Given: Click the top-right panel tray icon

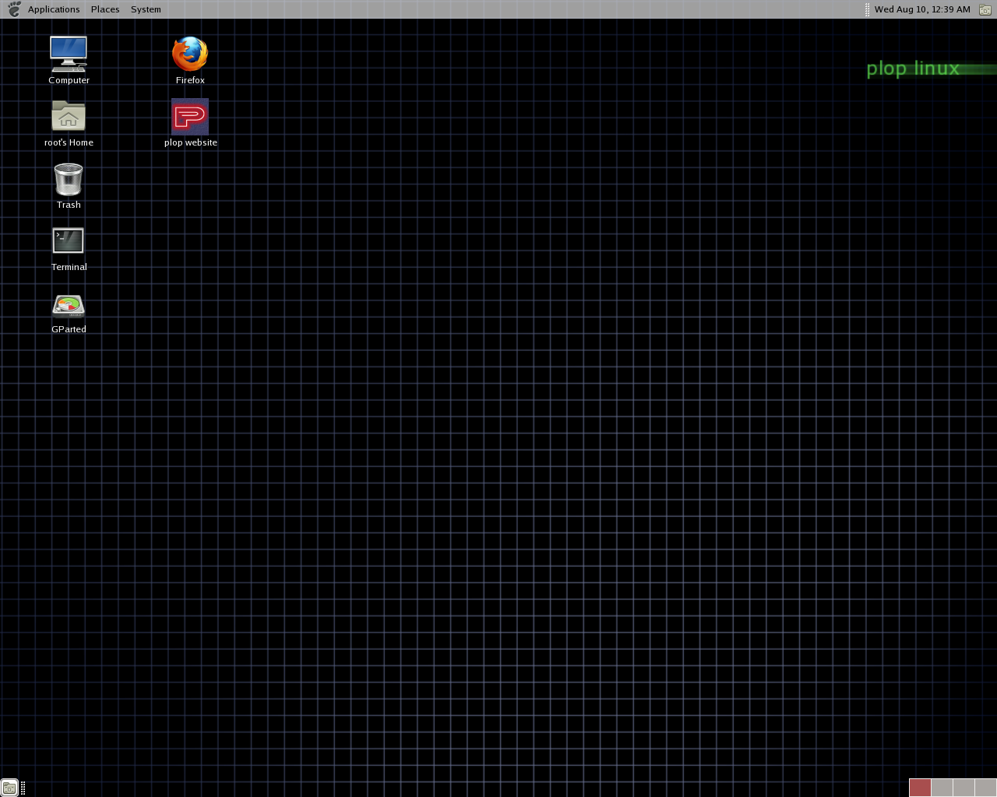Looking at the screenshot, I should click(985, 9).
